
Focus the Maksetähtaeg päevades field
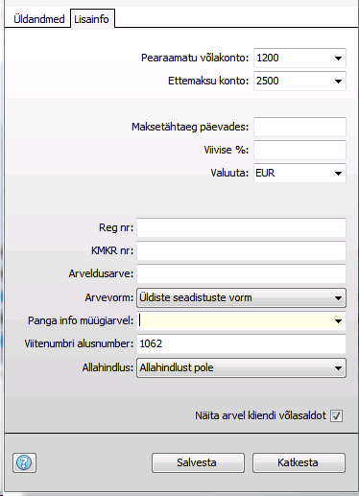point(299,127)
